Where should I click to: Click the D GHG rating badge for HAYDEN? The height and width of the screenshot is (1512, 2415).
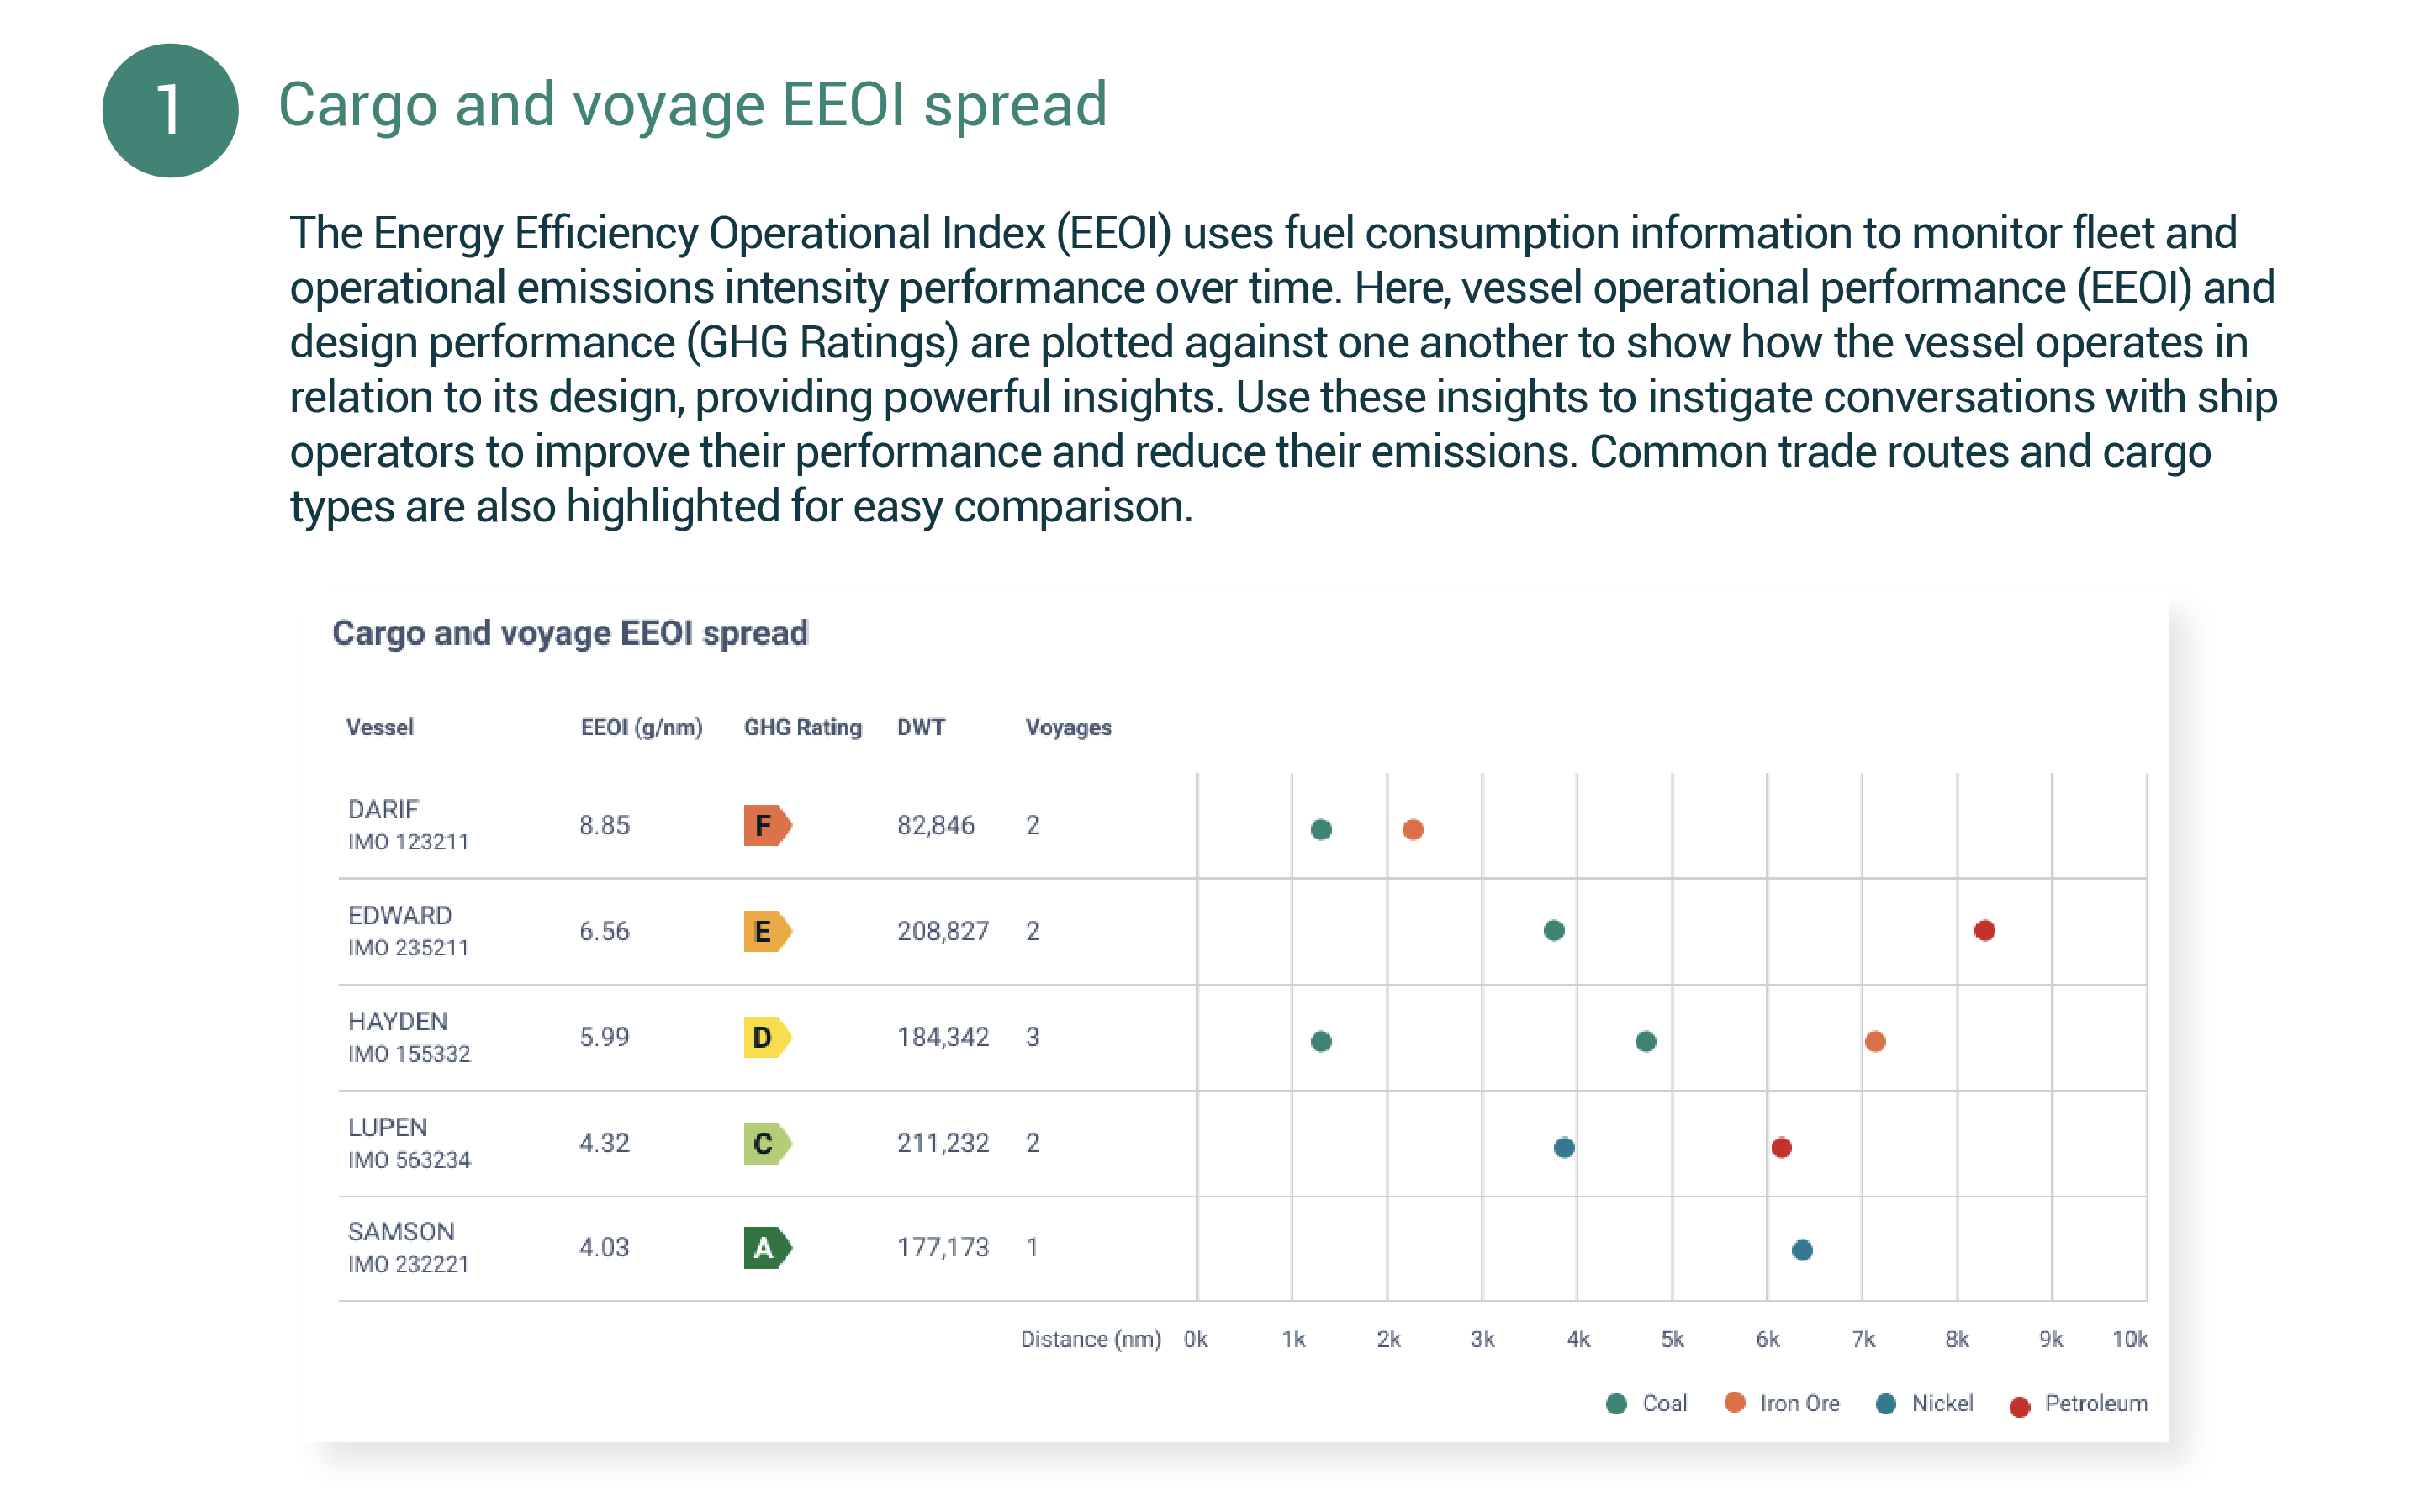click(766, 1038)
